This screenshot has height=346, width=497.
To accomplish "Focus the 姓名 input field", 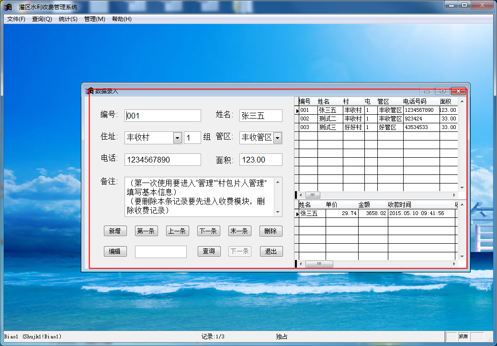I will pos(260,116).
